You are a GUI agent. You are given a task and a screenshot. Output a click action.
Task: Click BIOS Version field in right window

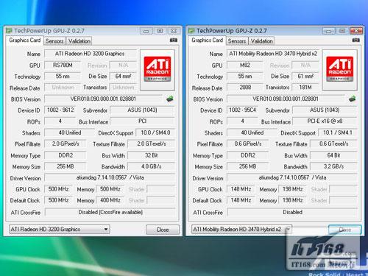(x=286, y=99)
